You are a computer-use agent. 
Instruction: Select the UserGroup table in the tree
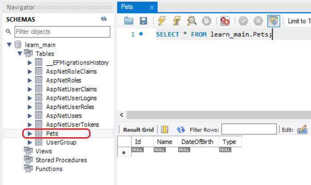(61, 142)
